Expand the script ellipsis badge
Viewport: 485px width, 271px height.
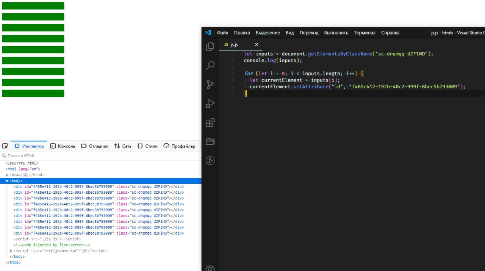pyautogui.click(x=84, y=251)
